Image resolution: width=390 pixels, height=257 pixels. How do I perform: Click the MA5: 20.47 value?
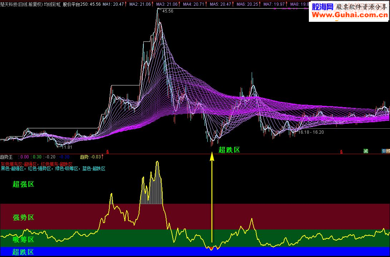(221, 4)
